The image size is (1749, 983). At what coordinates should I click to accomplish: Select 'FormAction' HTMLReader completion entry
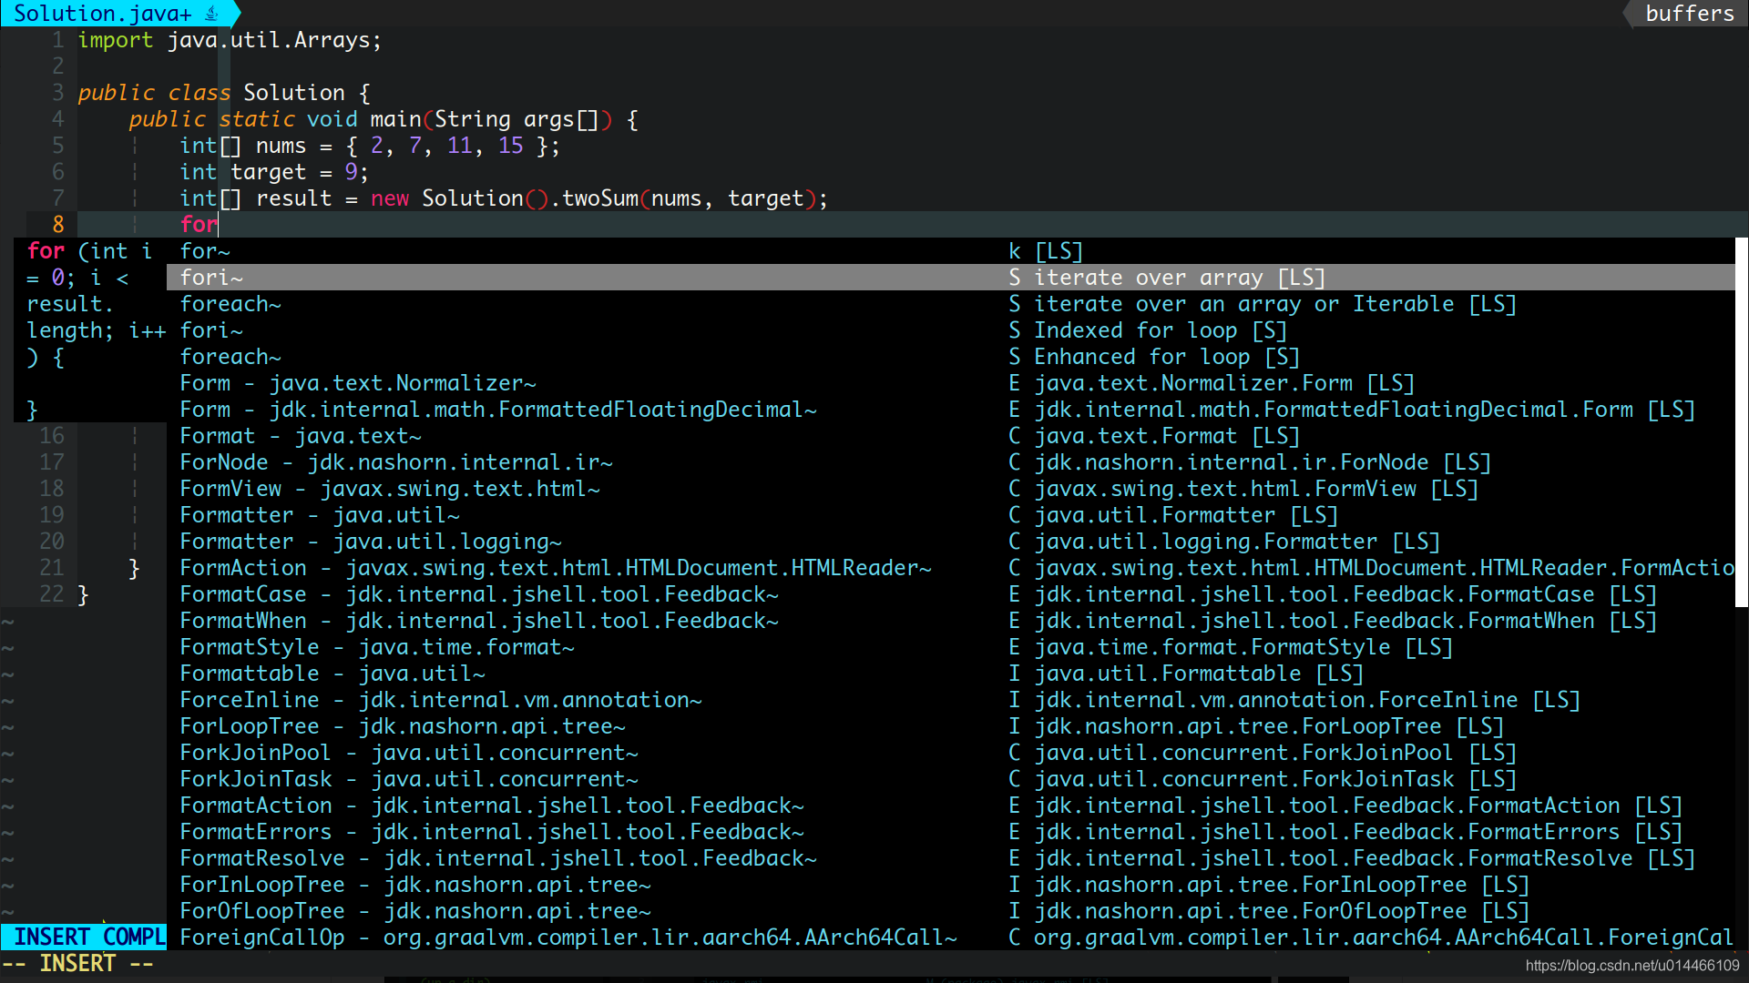pos(951,568)
